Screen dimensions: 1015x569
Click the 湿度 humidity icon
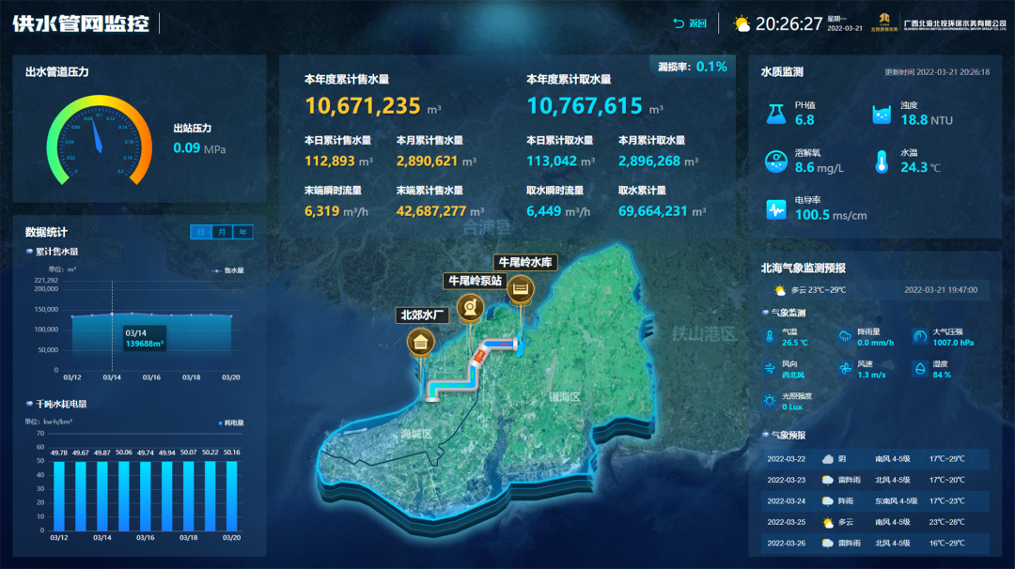920,369
